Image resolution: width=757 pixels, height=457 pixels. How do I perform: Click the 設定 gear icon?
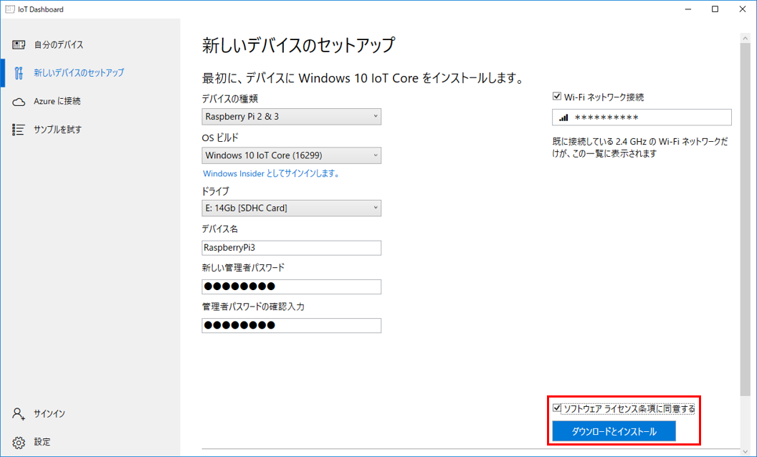coord(19,442)
